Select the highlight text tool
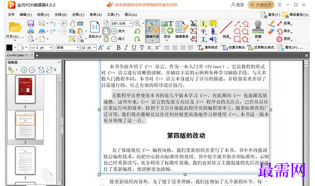Screen dimensions: 315x186 pos(204,23)
